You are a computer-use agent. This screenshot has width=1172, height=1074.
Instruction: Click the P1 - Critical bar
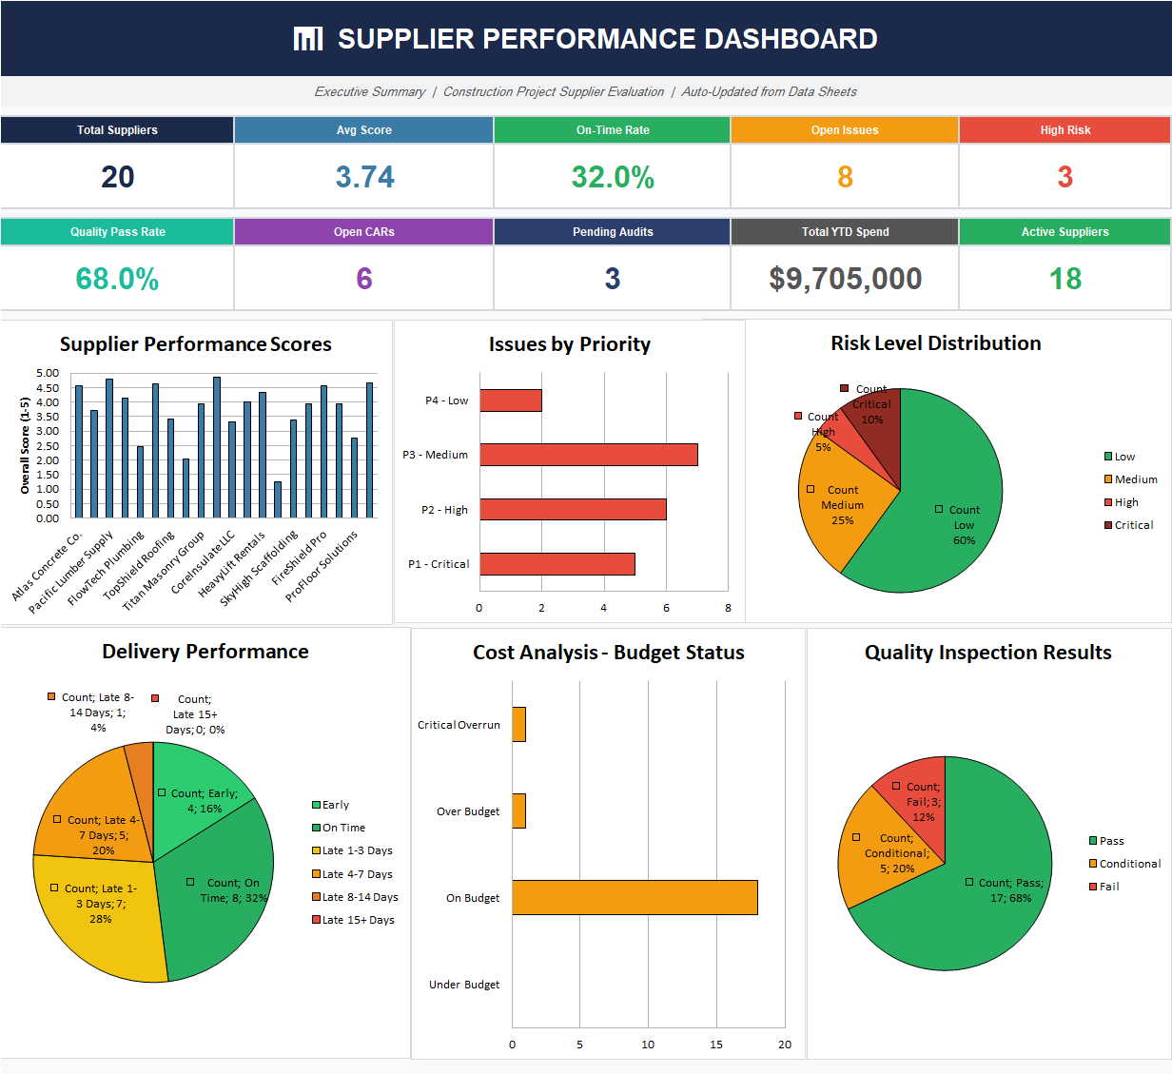point(557,564)
